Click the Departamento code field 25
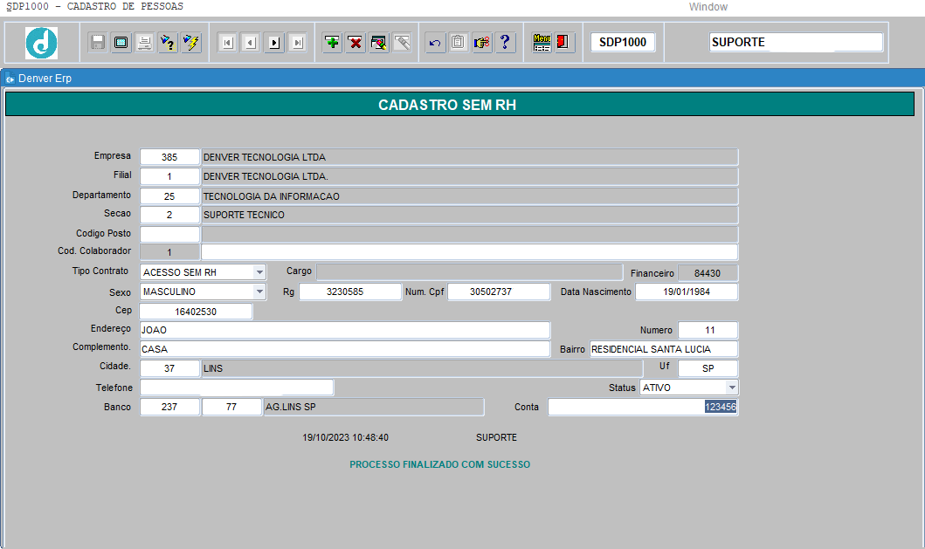 coord(169,196)
